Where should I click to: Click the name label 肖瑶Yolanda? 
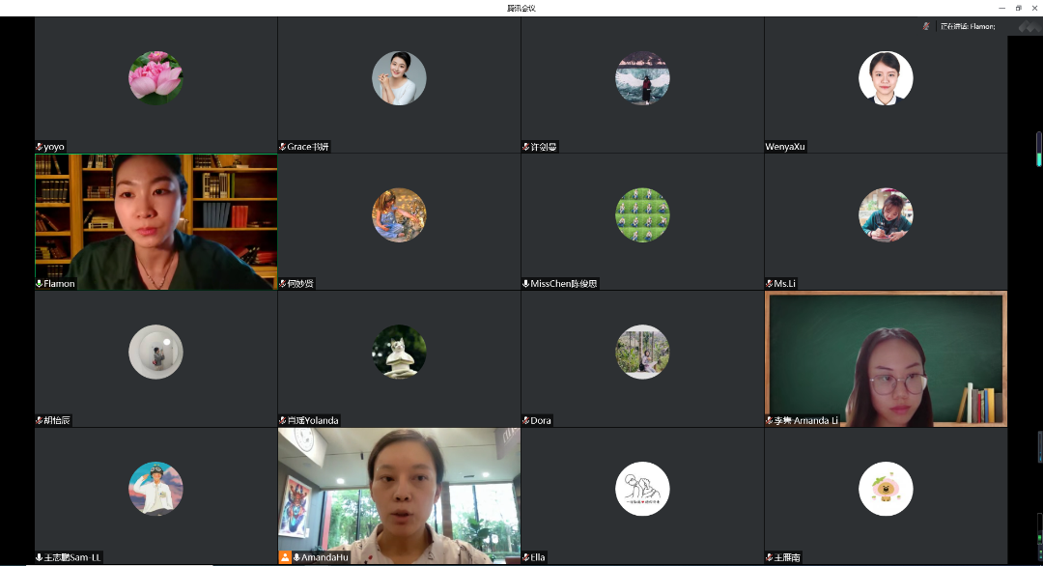click(x=313, y=421)
